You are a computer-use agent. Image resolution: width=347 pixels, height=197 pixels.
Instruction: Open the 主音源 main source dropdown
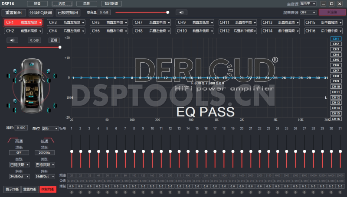pos(308,4)
